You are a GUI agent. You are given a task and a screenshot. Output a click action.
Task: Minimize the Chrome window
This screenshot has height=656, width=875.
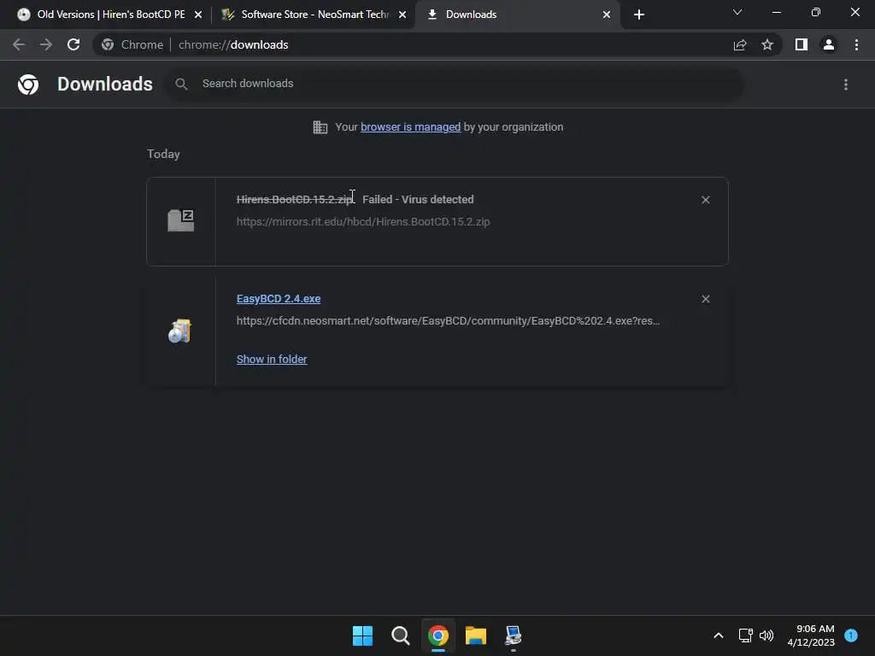pos(776,12)
